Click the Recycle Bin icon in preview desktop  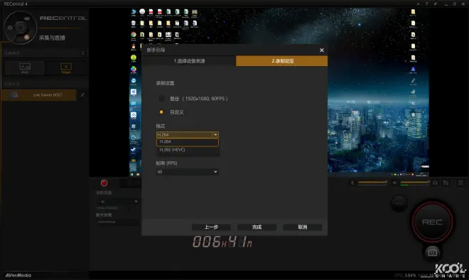coord(134,23)
